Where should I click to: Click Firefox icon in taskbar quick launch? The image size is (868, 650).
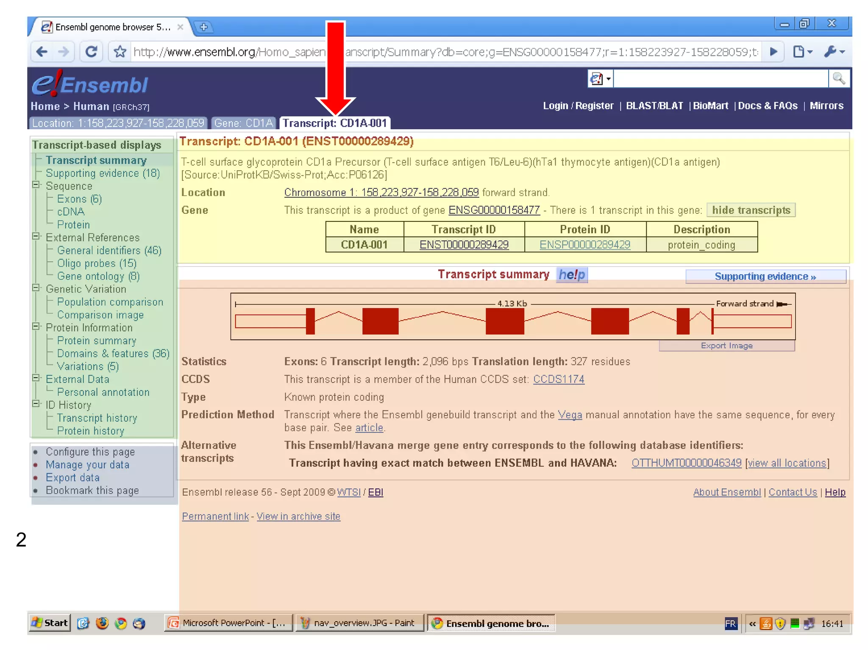tap(102, 623)
